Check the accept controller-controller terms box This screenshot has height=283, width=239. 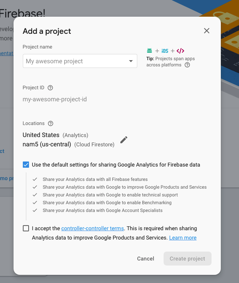[x=26, y=228]
